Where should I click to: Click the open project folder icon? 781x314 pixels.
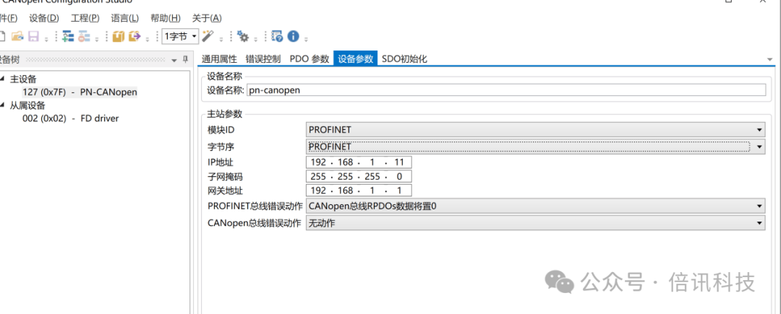17,36
